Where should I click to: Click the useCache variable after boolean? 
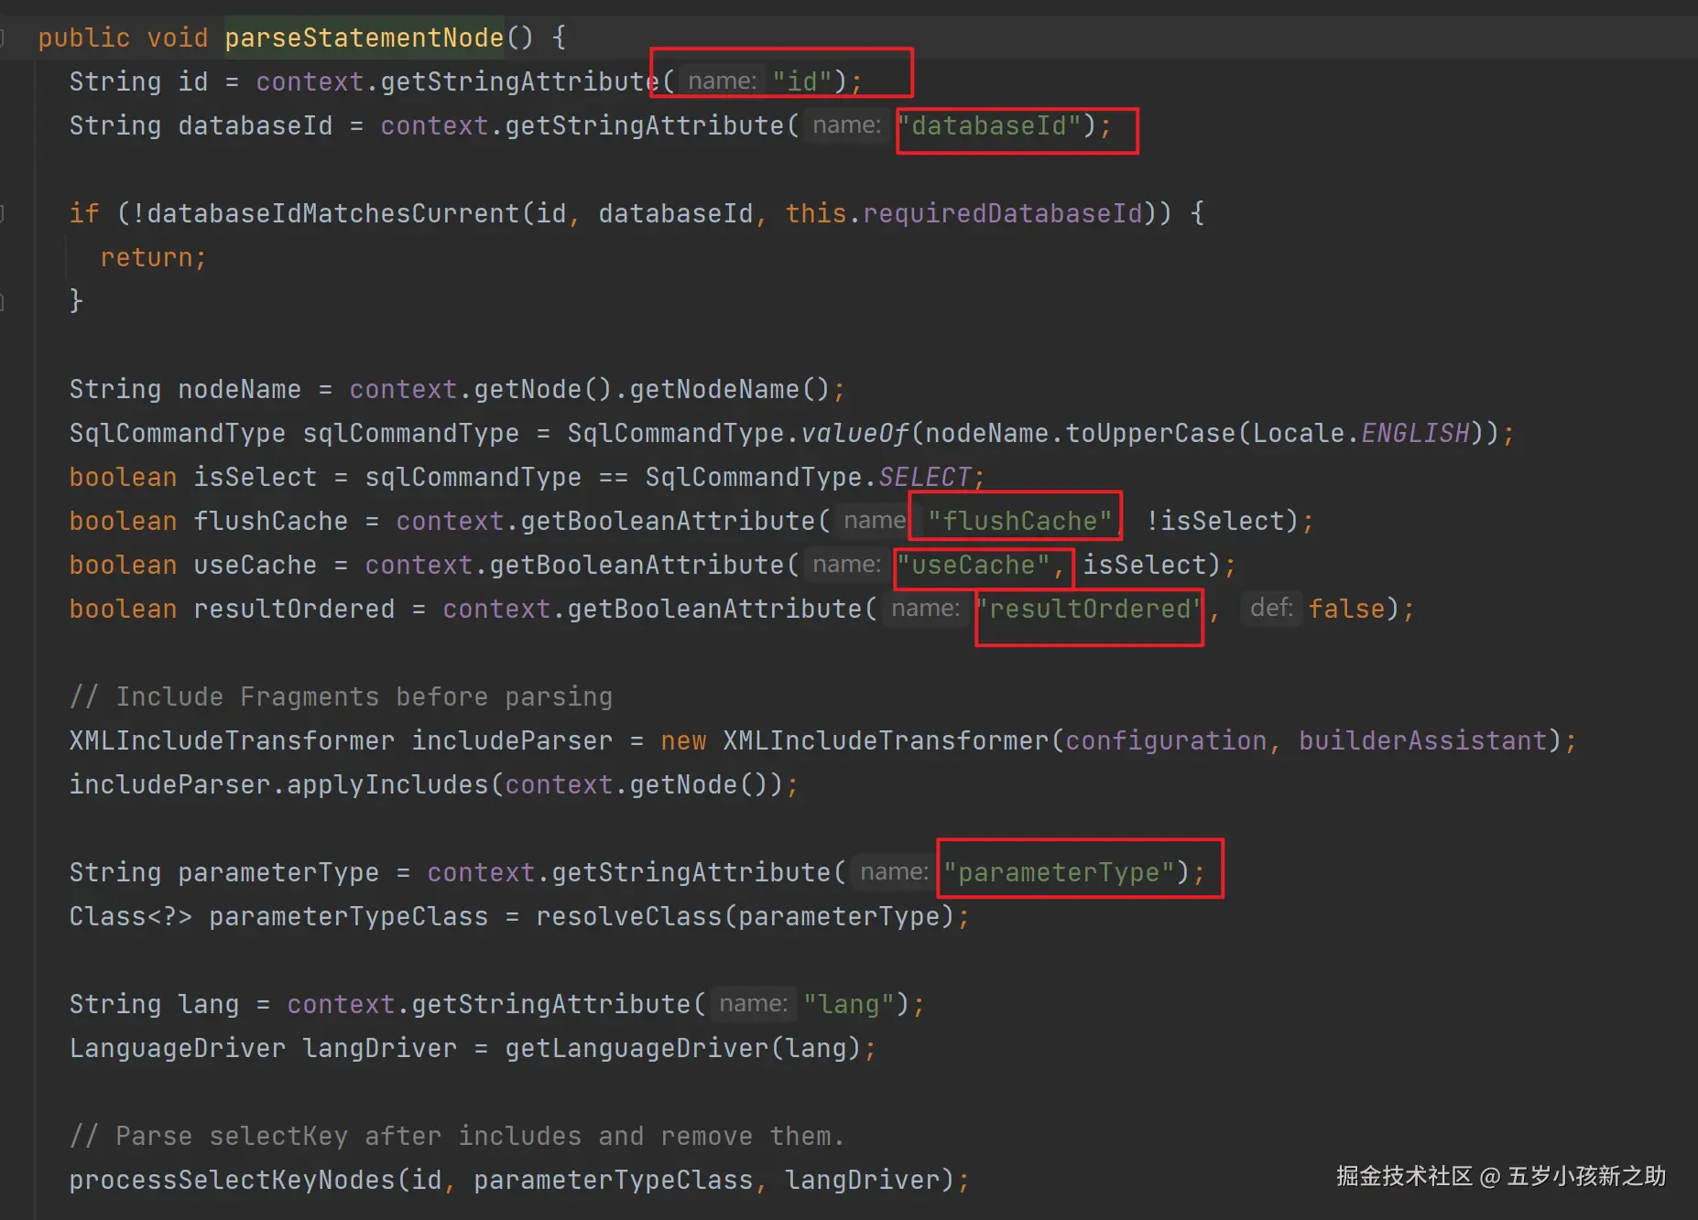(x=256, y=565)
